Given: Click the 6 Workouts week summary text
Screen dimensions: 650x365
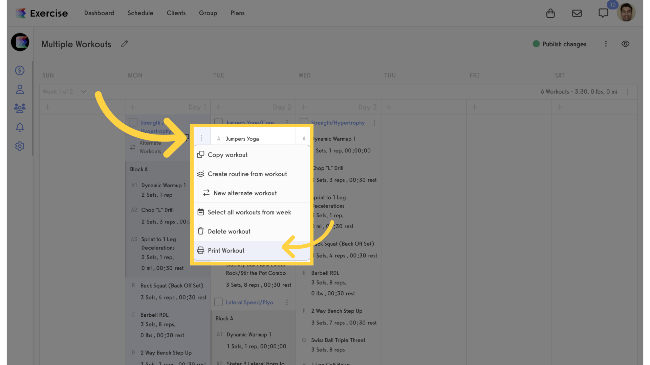Looking at the screenshot, I should 579,92.
